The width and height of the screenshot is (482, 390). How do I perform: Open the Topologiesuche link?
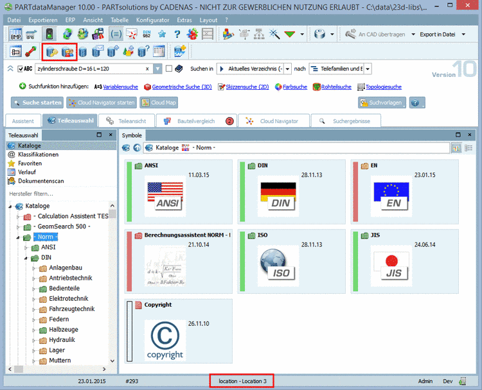click(x=383, y=87)
